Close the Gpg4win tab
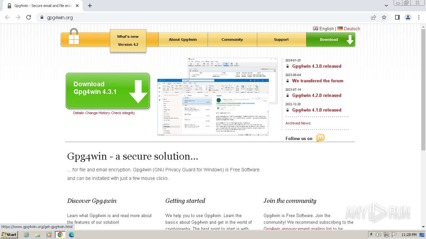 (x=77, y=6)
